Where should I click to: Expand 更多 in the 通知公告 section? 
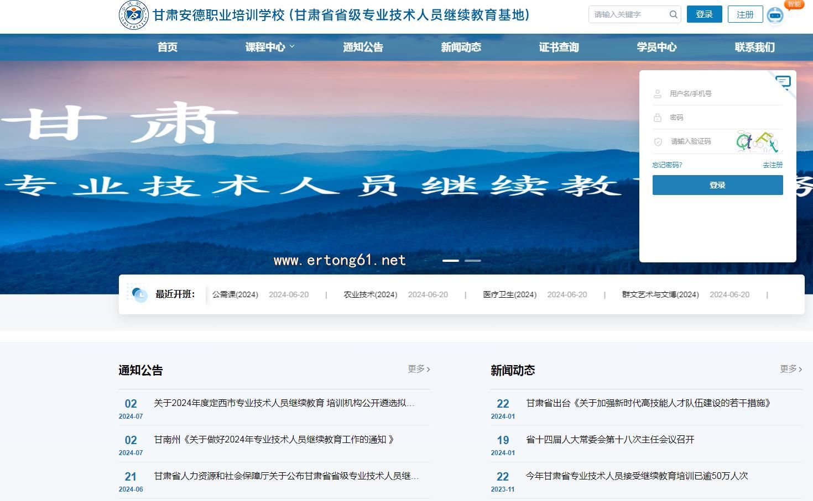coord(419,369)
